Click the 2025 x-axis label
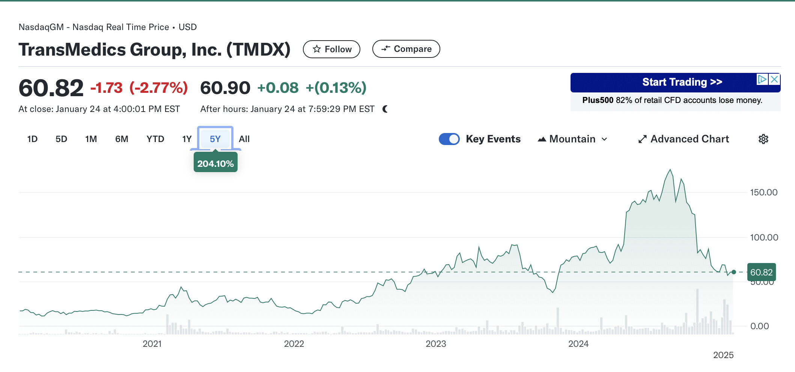The height and width of the screenshot is (372, 795). [x=723, y=355]
